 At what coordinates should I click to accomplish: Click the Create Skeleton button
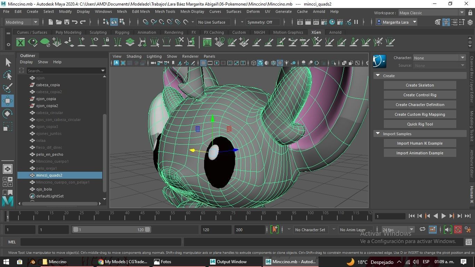[x=420, y=85]
